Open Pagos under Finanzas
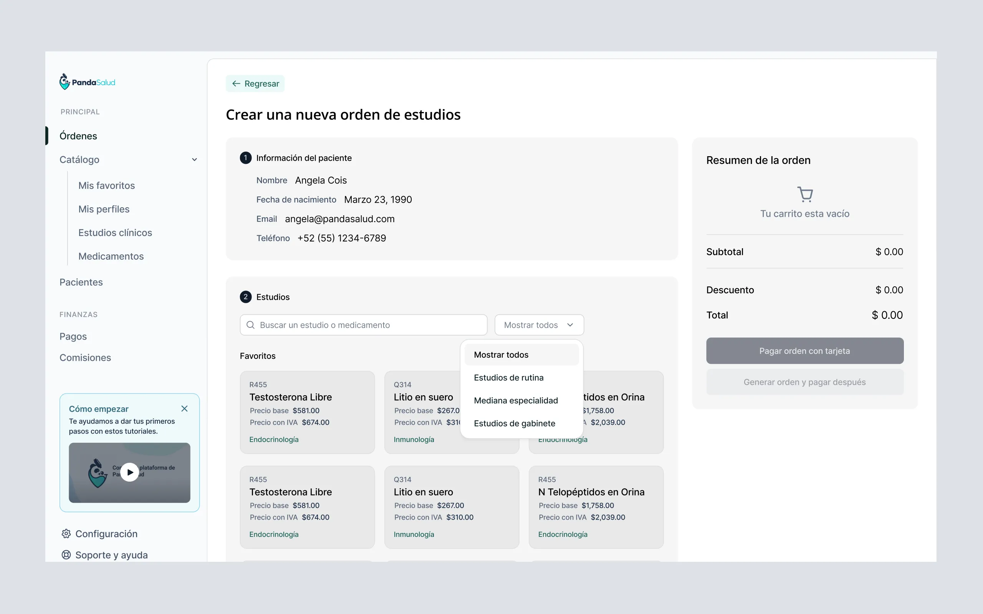Screen dimensions: 983x614 pos(73,336)
